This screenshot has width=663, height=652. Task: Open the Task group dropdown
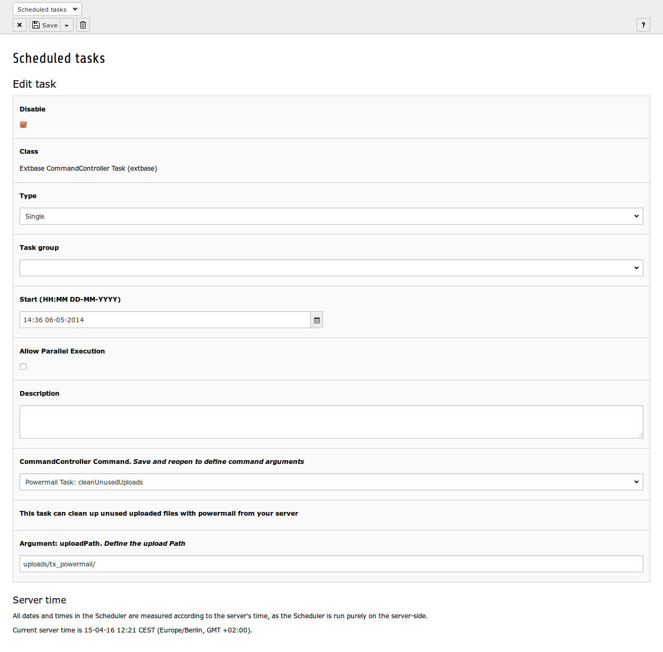331,268
